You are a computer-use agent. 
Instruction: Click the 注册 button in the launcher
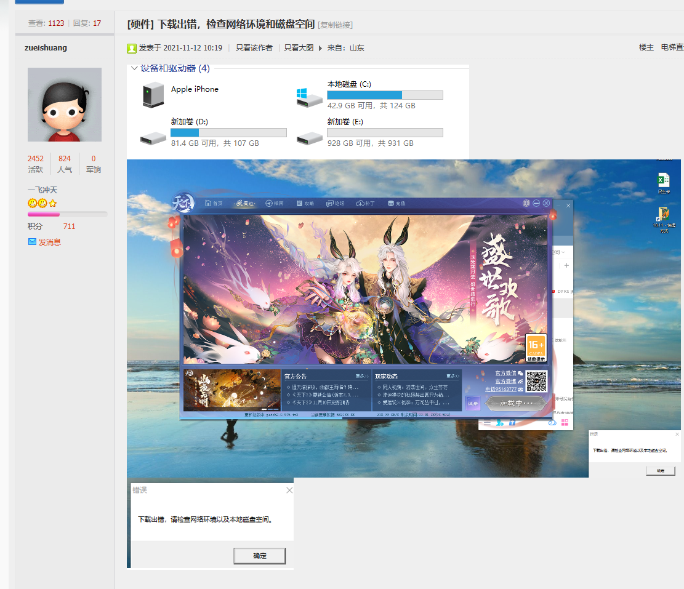pos(473,403)
